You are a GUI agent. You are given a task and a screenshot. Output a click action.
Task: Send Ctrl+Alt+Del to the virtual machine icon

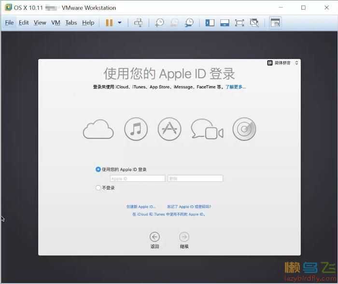pos(139,23)
